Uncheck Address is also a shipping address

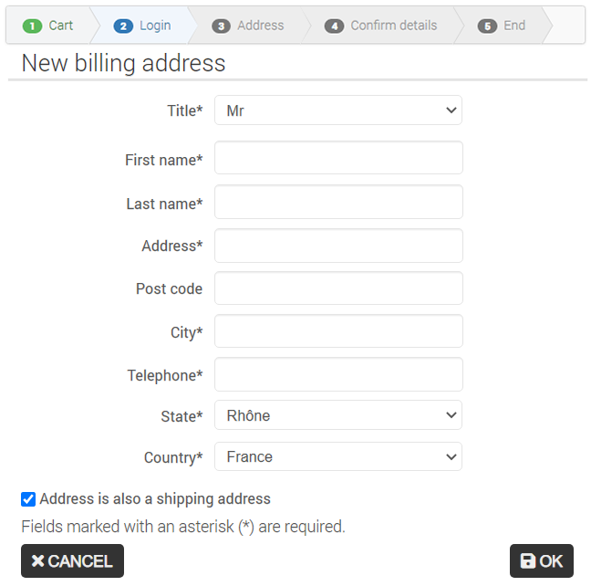[28, 499]
